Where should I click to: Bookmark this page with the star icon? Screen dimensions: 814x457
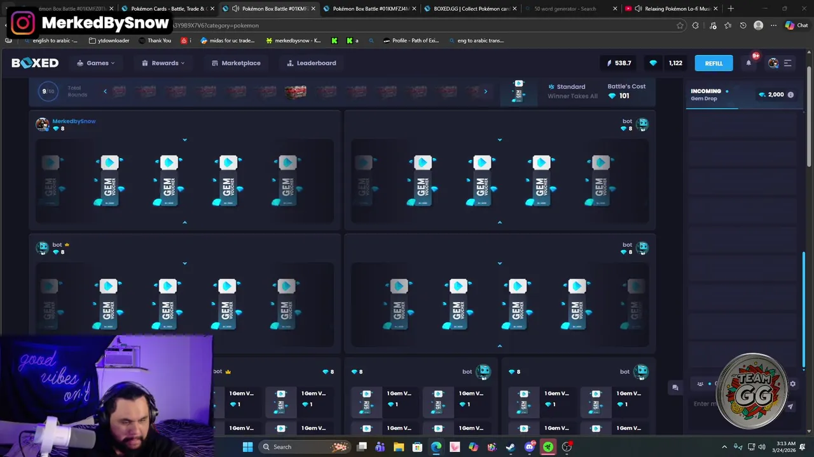point(680,25)
